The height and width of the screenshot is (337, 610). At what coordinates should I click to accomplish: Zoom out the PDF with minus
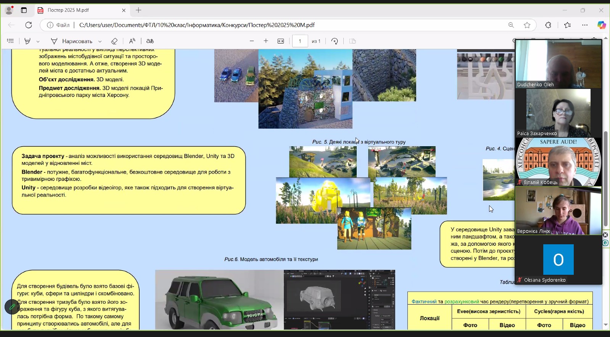[252, 41]
